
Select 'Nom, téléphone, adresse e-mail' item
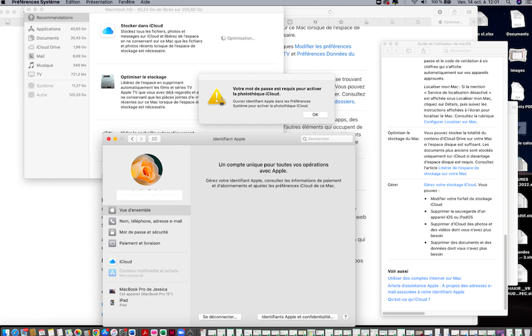[x=150, y=221]
